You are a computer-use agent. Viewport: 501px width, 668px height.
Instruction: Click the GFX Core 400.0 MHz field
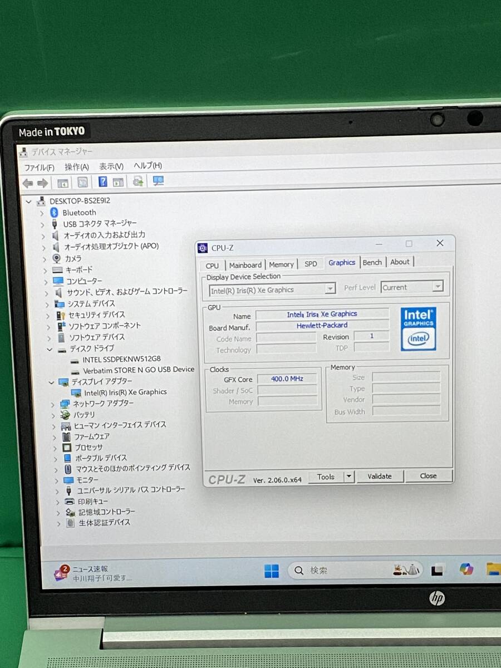pyautogui.click(x=287, y=379)
